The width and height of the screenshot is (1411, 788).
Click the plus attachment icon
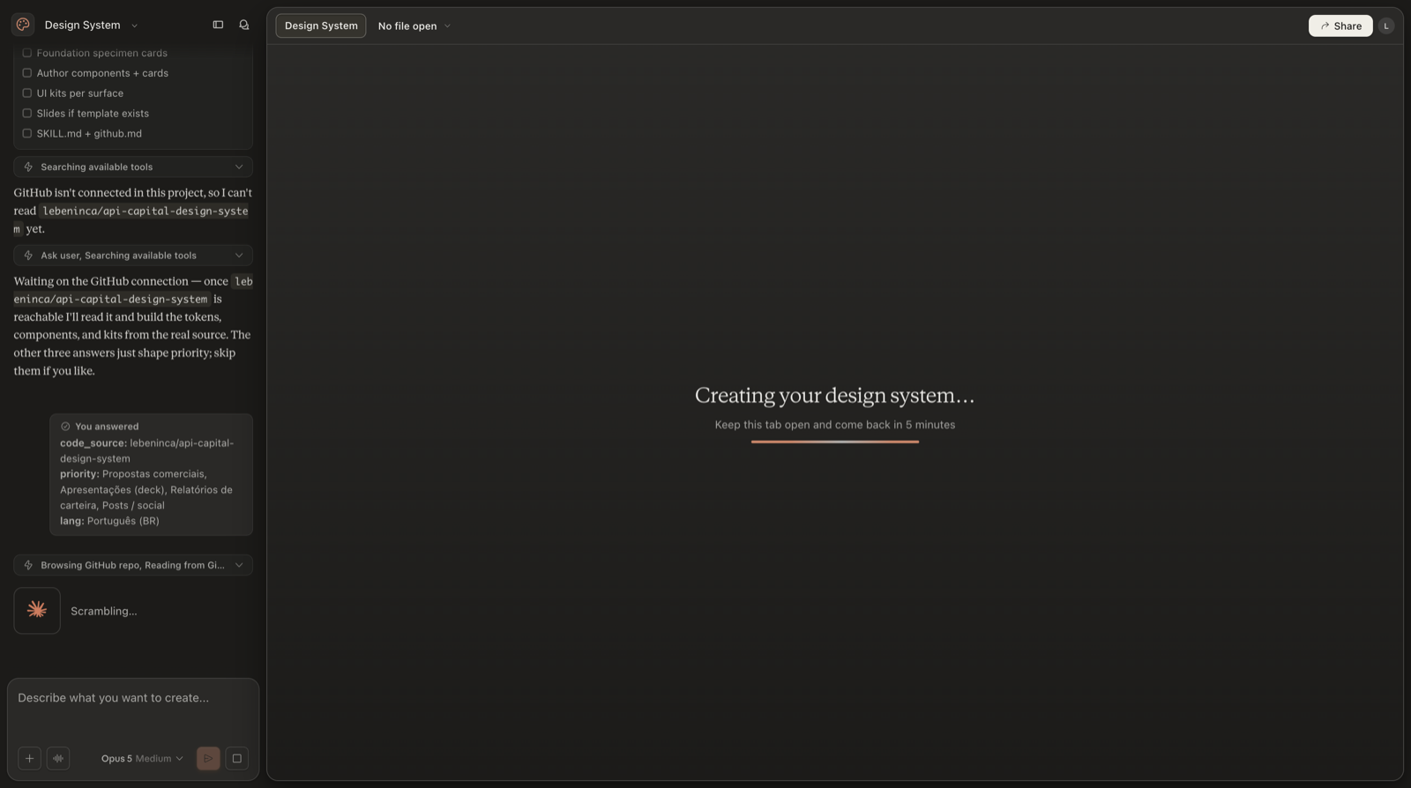(x=29, y=758)
